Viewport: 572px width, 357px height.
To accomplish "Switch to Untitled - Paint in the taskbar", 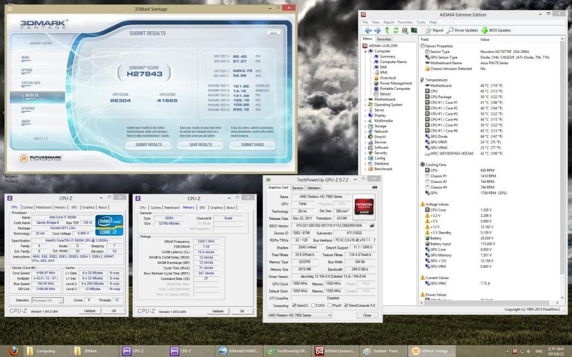I will (382, 351).
